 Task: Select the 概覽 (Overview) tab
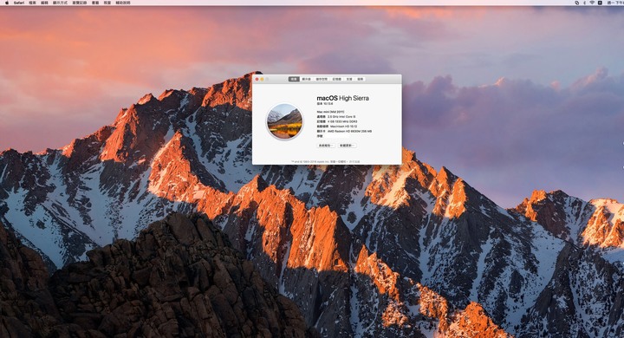tap(294, 79)
